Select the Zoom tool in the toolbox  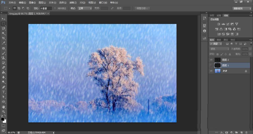4,112
